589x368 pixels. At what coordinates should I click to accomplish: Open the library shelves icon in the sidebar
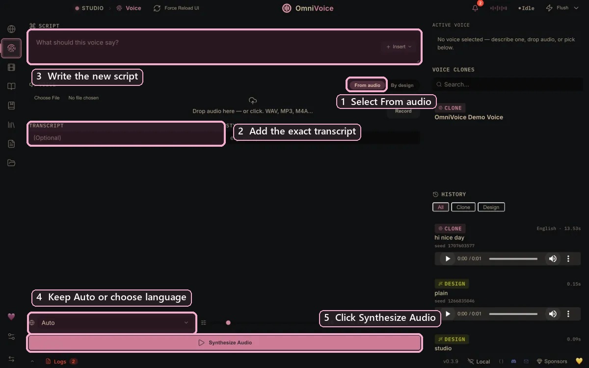click(x=11, y=125)
